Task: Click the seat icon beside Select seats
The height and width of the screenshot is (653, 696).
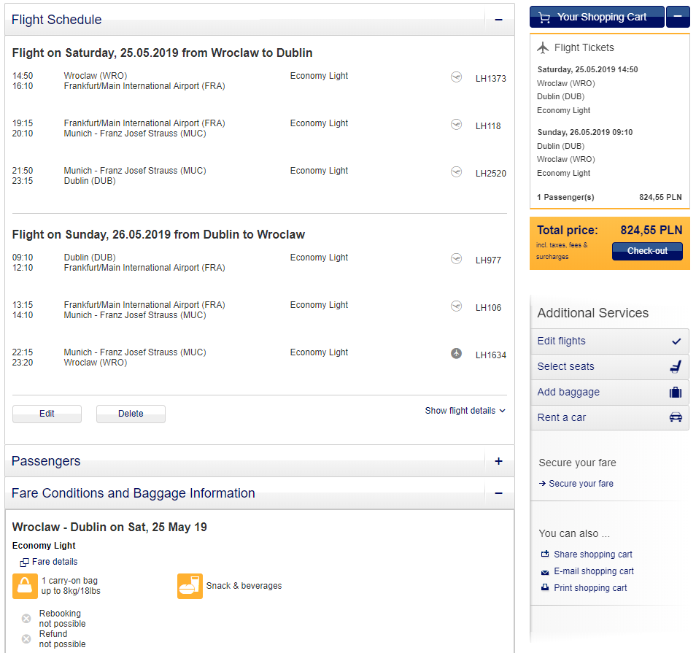Action: 676,367
